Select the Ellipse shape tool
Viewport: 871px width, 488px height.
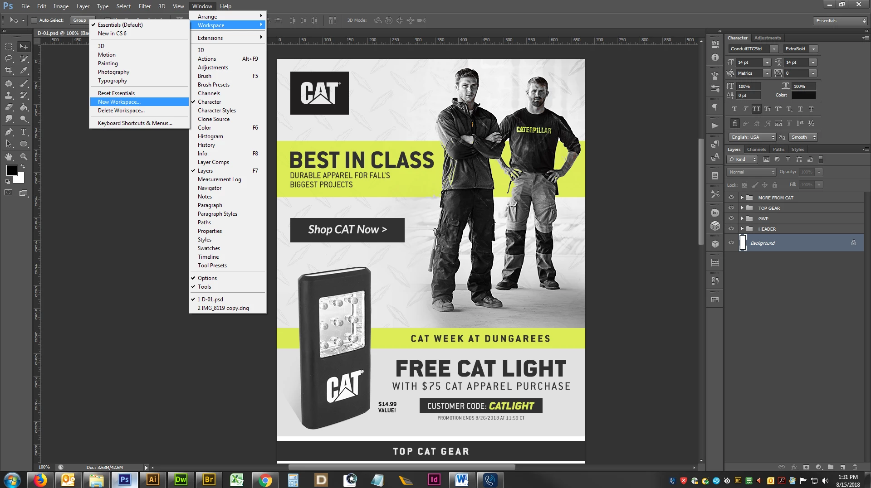pos(24,144)
